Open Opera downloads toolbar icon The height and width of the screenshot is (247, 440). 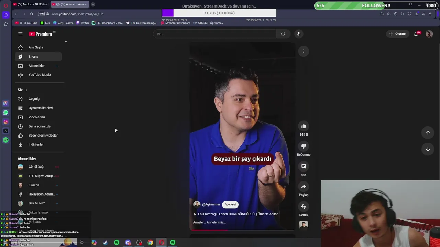(x=416, y=14)
